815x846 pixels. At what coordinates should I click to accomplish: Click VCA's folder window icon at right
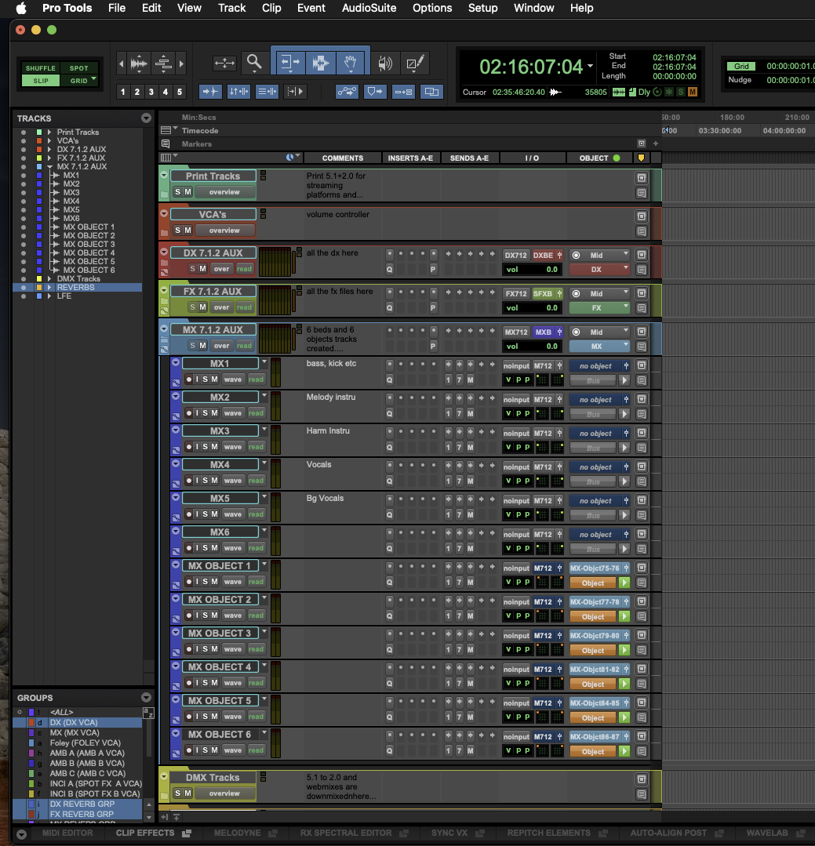click(x=642, y=216)
